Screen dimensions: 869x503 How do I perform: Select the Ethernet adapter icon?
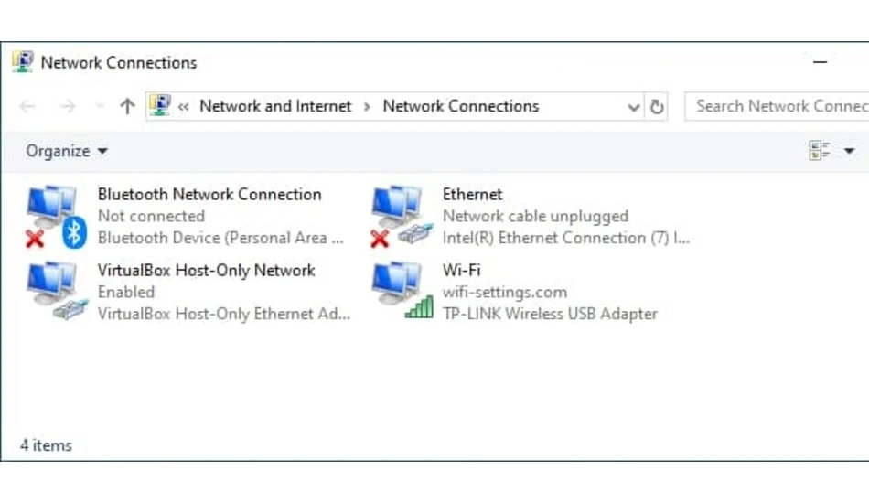click(x=402, y=217)
